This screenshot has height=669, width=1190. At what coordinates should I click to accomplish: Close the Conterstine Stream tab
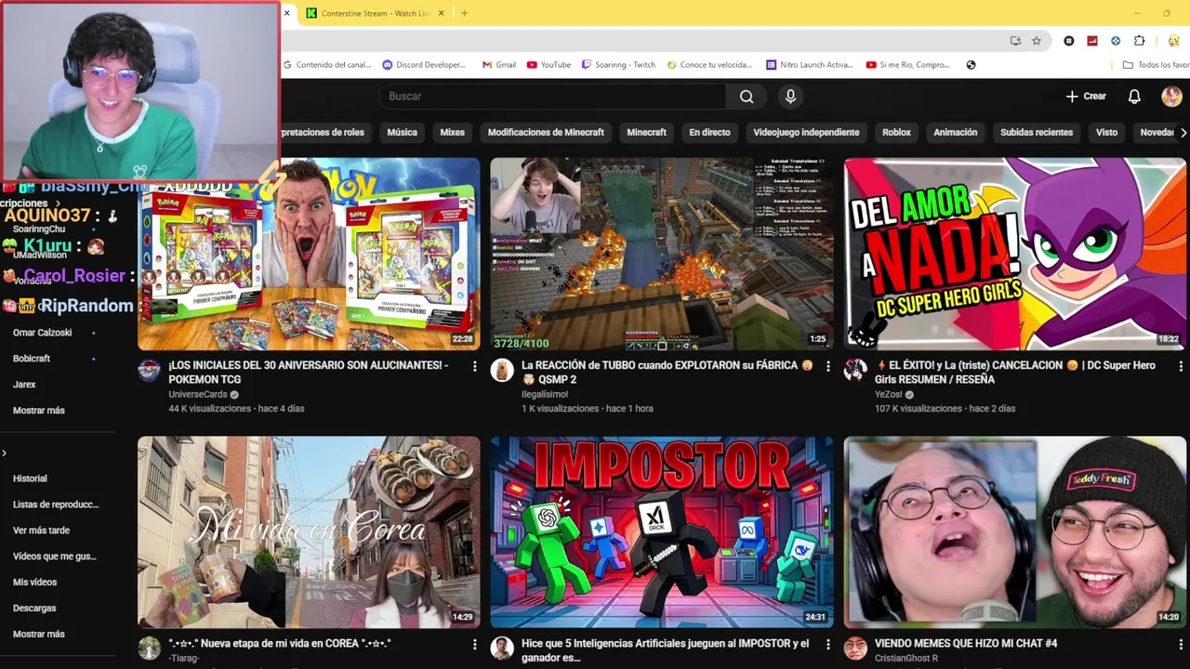442,13
